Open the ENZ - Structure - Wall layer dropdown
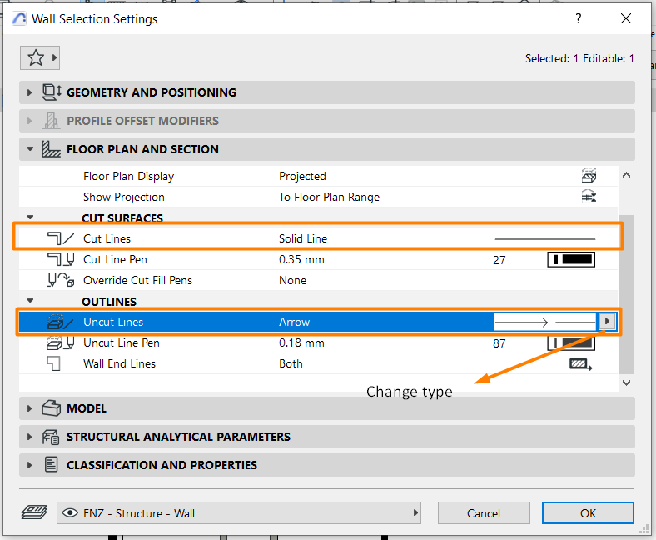This screenshot has height=540, width=656. tap(239, 513)
